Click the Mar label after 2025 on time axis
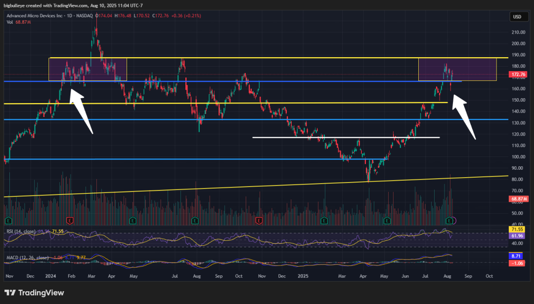The width and height of the screenshot is (534, 304). click(342, 276)
